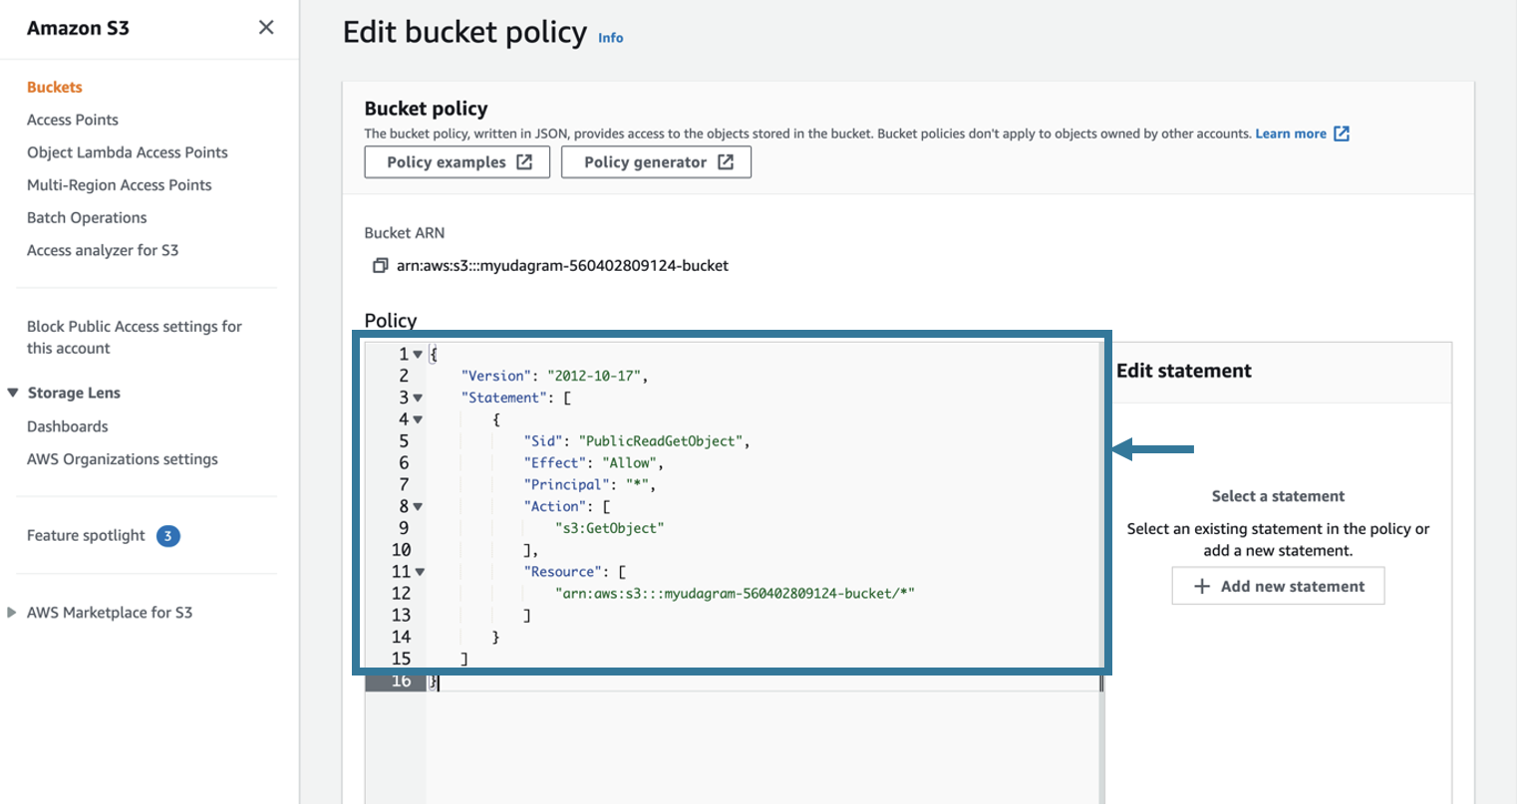1523x811 pixels.
Task: Click the Info link beside Edit bucket policy
Action: click(x=610, y=38)
